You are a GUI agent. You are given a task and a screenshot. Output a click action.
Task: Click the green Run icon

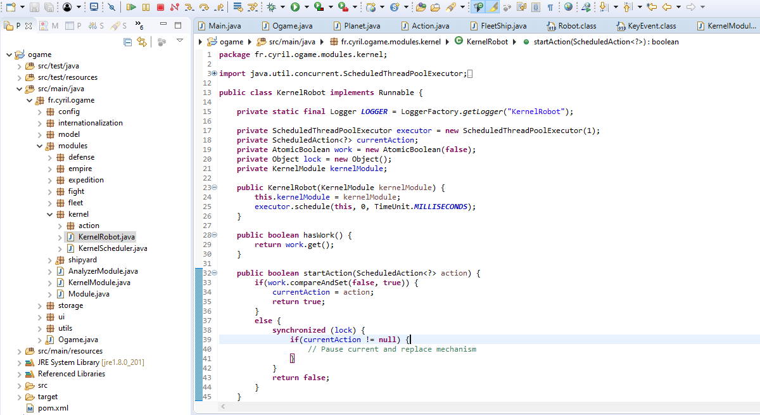tap(295, 7)
